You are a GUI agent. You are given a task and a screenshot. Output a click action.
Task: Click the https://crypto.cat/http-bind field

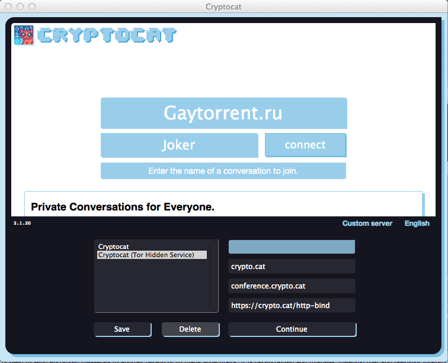[292, 306]
